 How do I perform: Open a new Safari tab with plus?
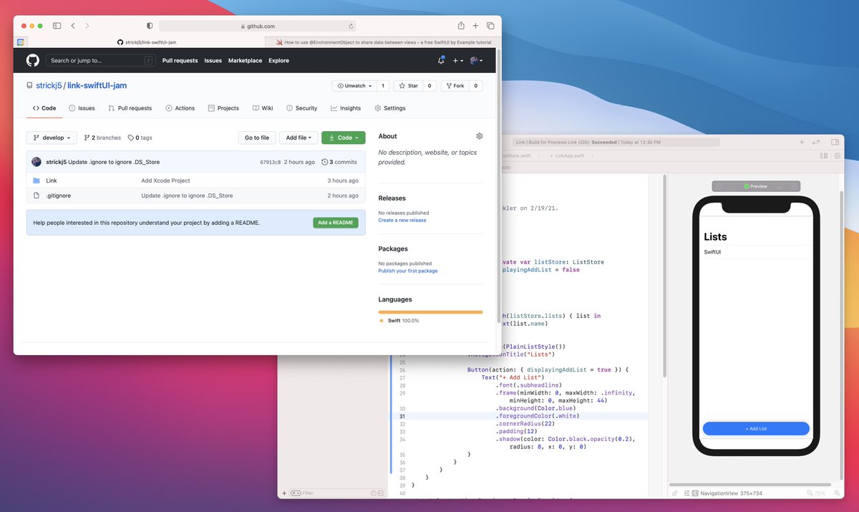[x=476, y=26]
